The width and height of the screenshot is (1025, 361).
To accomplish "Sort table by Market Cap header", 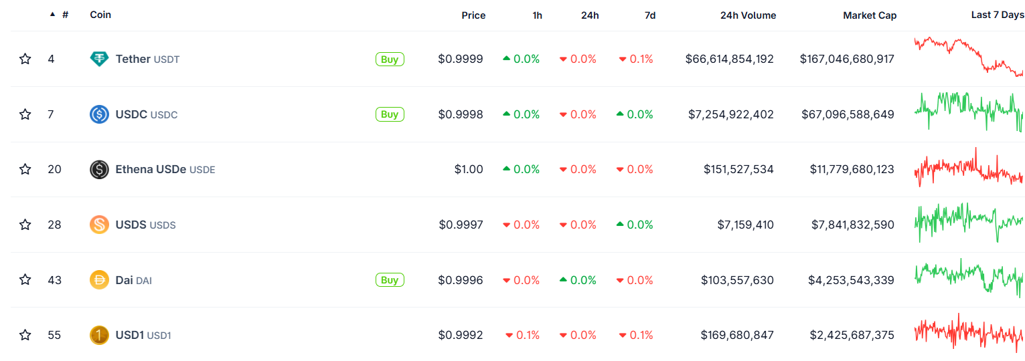I will (869, 15).
